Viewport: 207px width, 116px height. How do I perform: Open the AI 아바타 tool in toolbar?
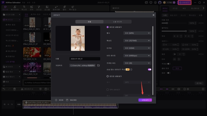[14, 8]
